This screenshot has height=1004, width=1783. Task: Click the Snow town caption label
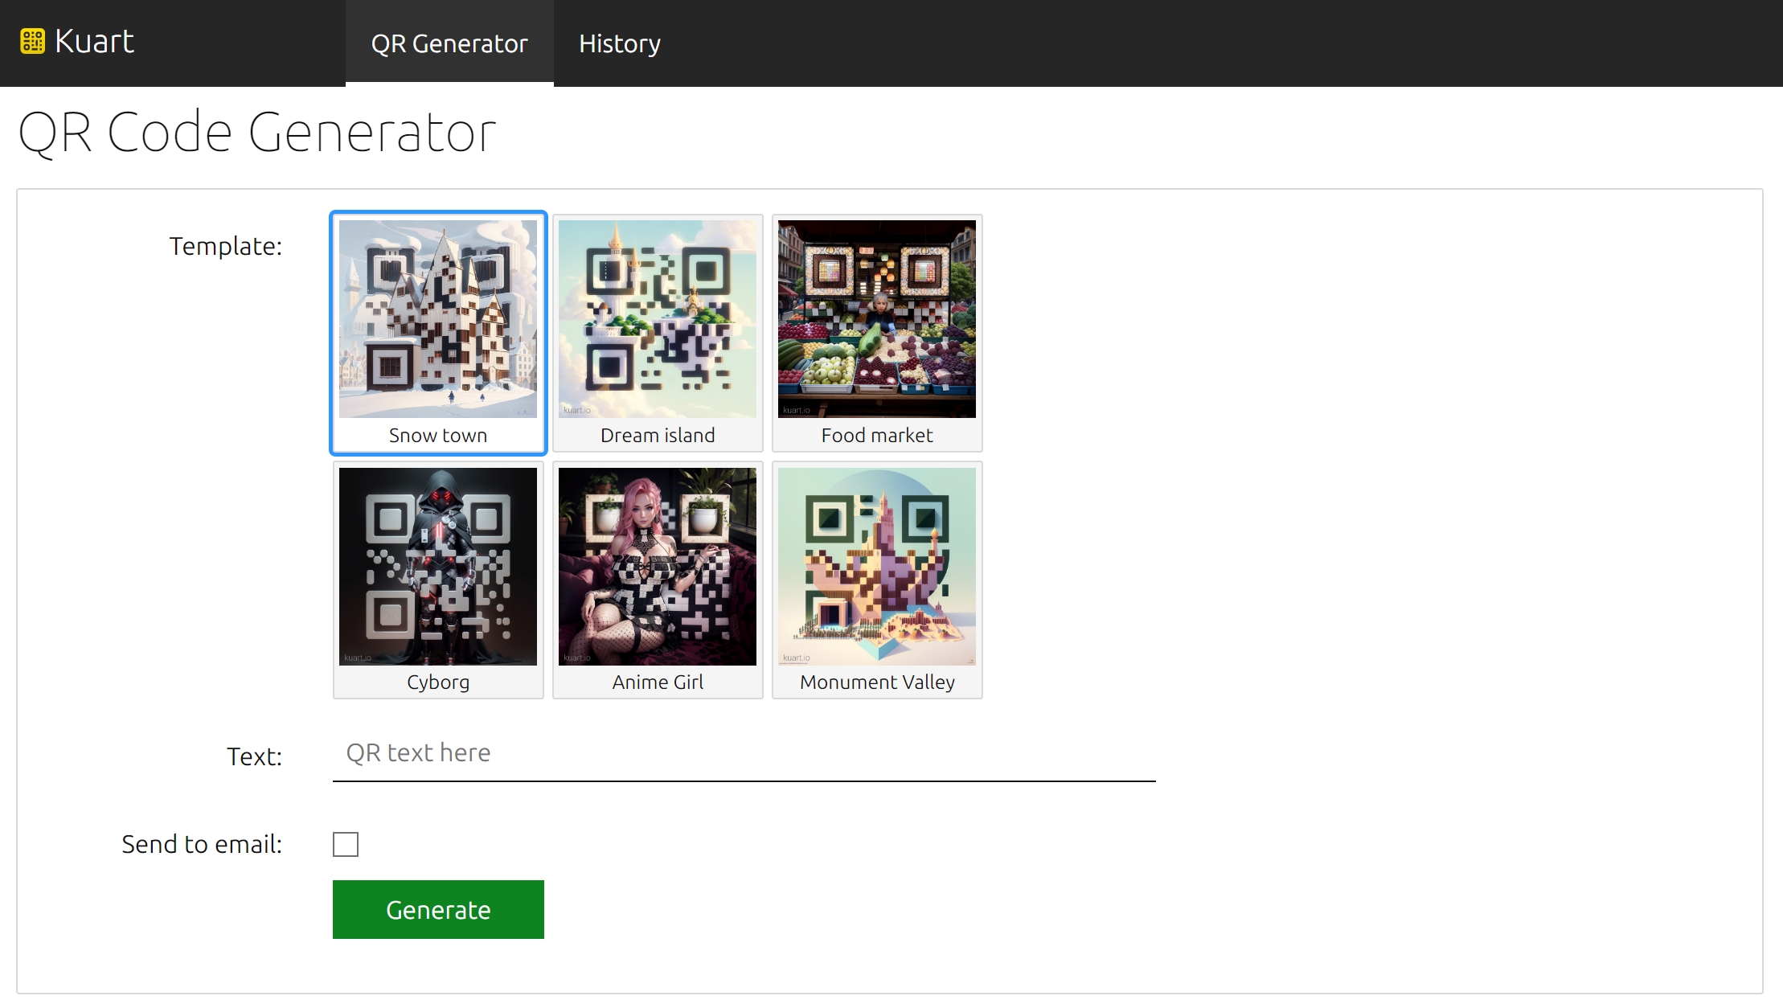[438, 436]
